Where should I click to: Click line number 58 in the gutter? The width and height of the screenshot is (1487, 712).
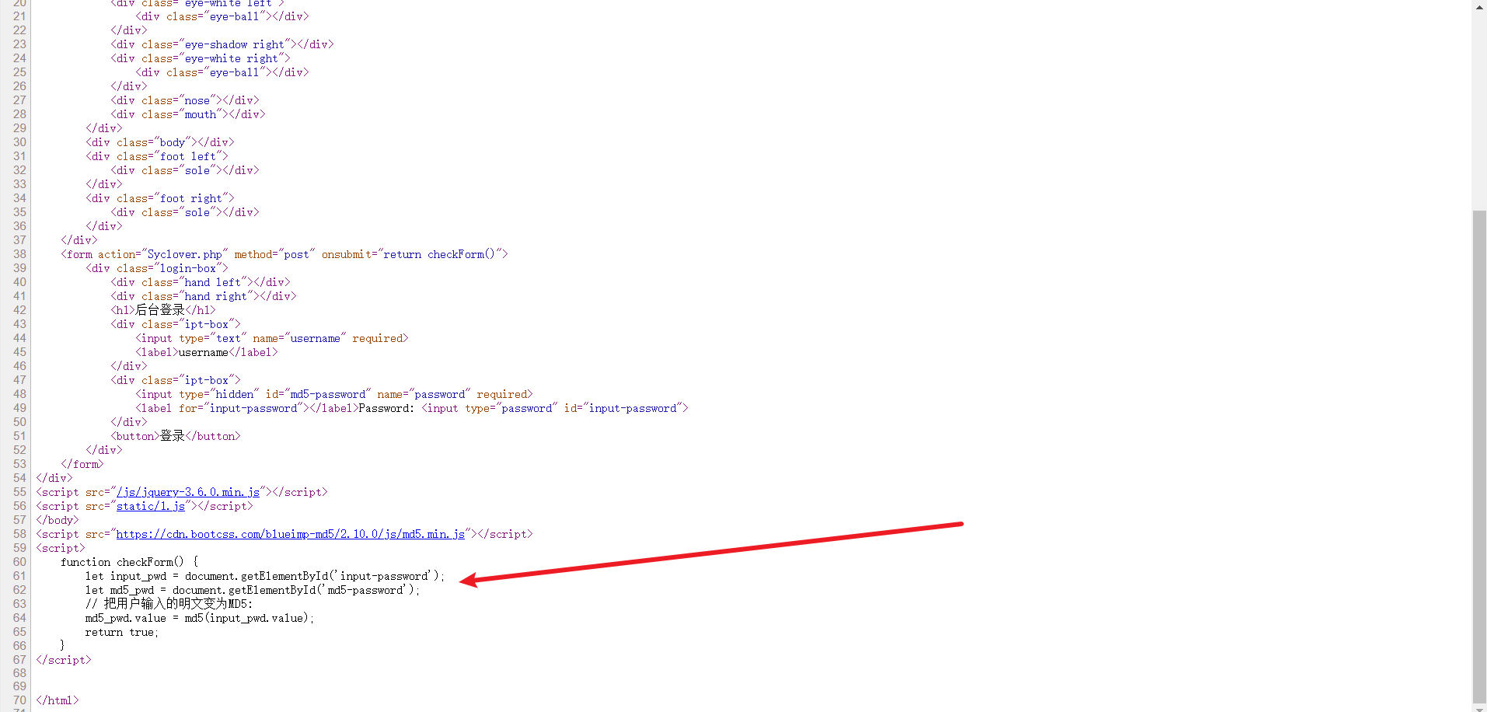(19, 534)
